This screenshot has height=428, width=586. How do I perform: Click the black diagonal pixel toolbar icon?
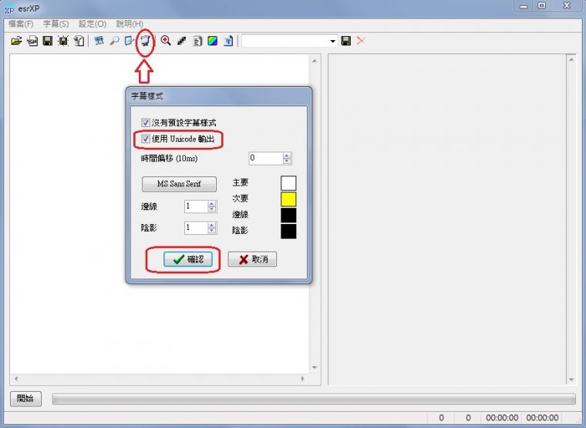182,41
